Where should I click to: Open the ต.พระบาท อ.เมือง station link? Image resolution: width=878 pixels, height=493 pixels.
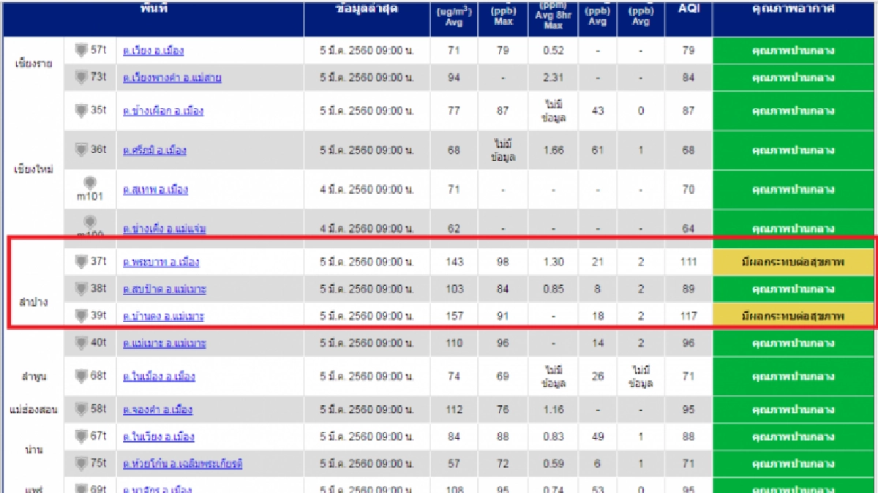[x=161, y=262]
